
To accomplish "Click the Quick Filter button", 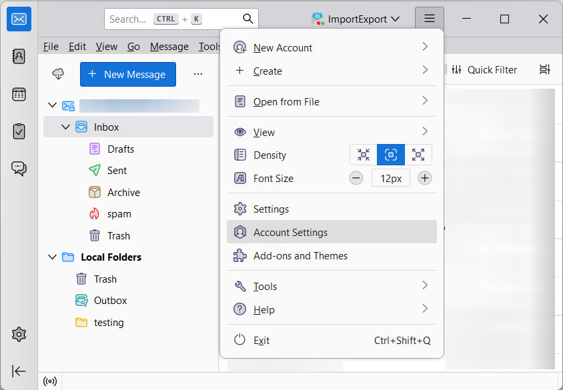I will click(484, 70).
